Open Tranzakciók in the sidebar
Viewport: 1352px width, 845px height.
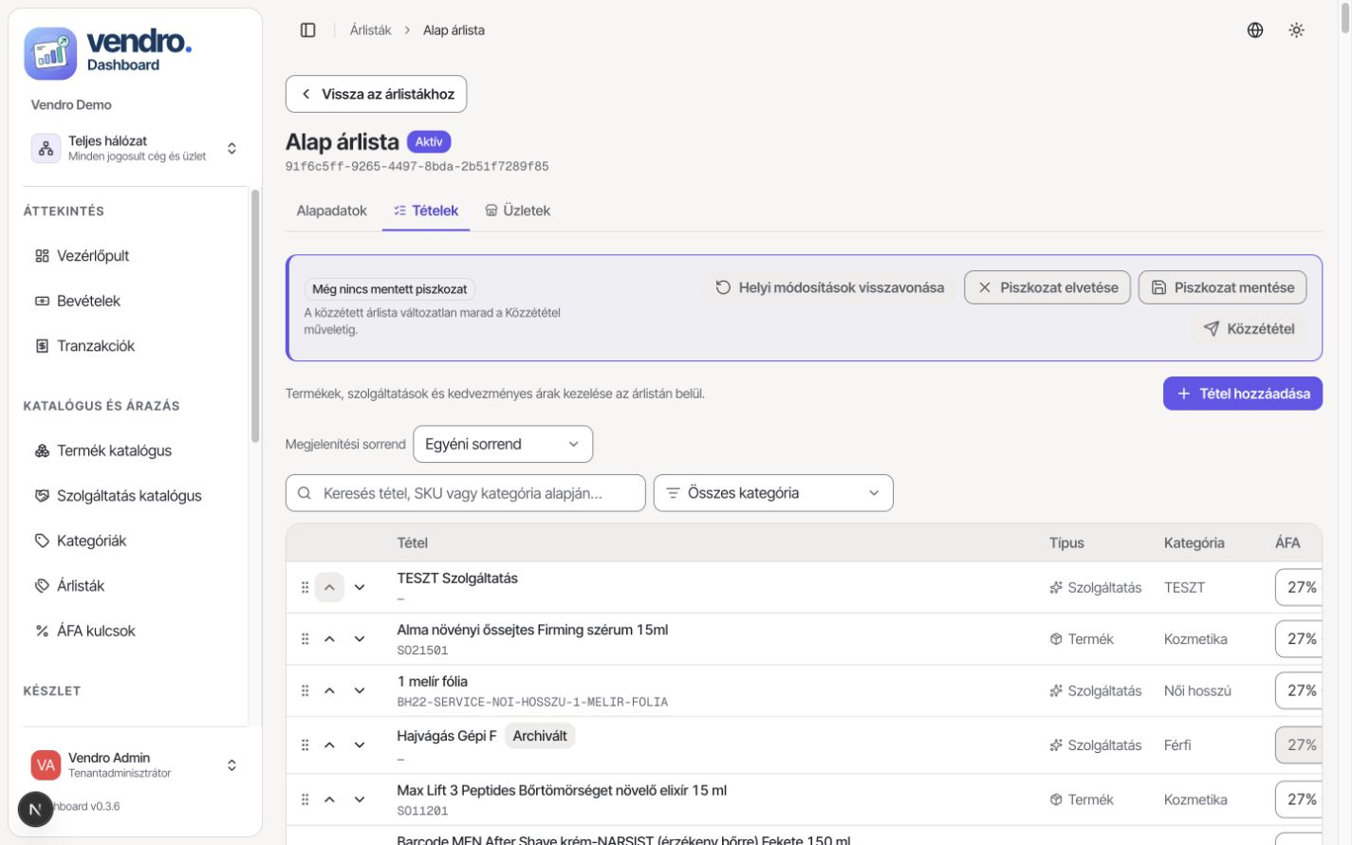[x=135, y=346]
